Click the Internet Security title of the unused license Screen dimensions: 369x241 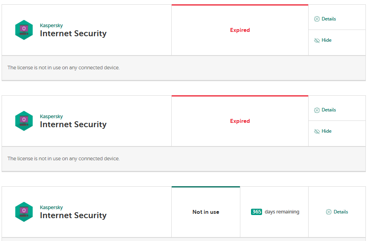[73, 215]
